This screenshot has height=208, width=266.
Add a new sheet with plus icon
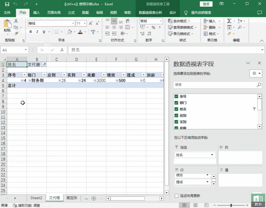(x=94, y=198)
